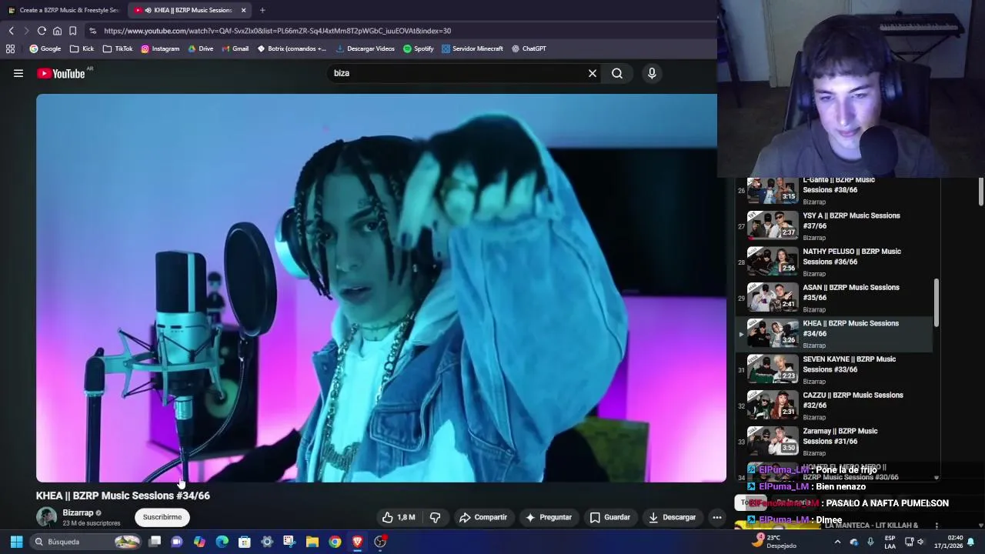
Task: Open the Drive bookmark
Action: [x=200, y=48]
